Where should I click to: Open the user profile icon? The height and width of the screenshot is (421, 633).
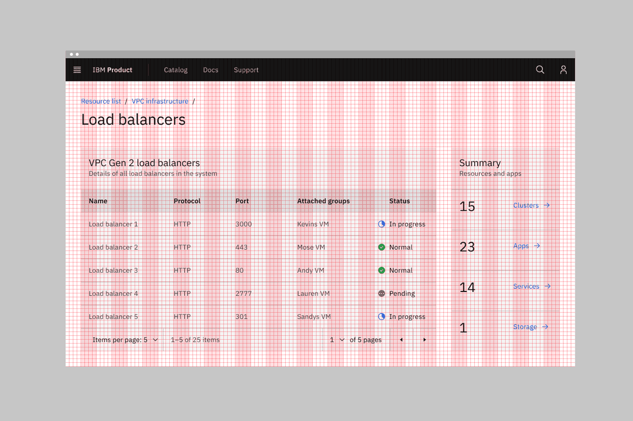(x=563, y=70)
